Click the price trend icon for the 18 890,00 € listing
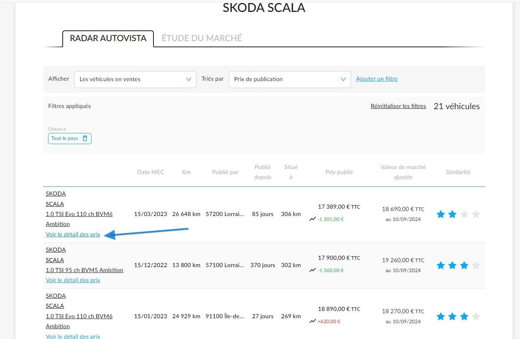Image resolution: width=520 pixels, height=339 pixels. 312,321
